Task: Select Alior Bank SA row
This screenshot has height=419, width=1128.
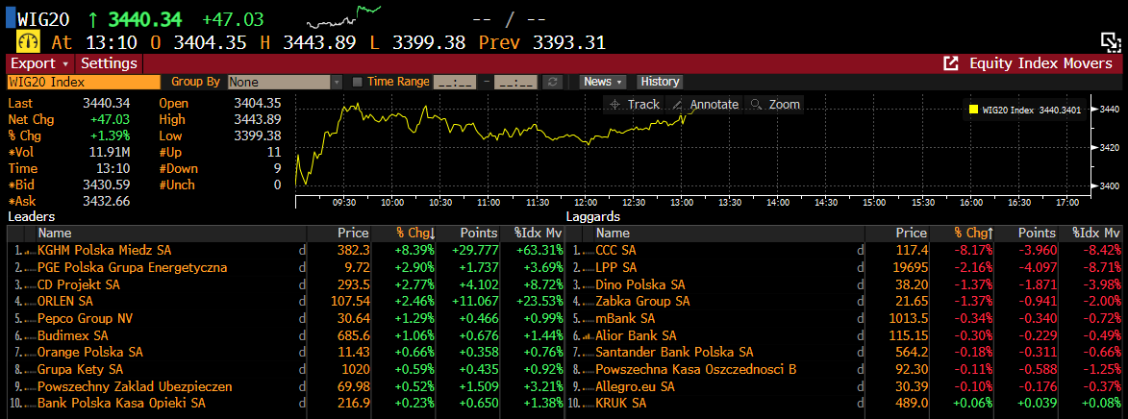Action: 844,335
